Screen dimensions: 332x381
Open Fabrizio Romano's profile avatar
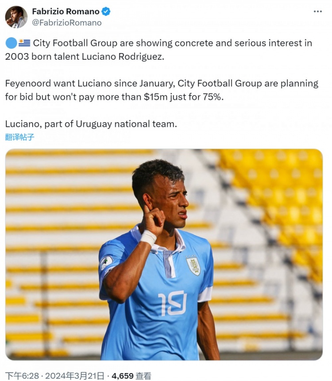pyautogui.click(x=16, y=17)
